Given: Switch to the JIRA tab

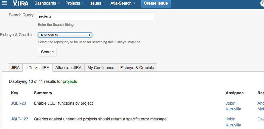Looking at the screenshot, I should [15, 68].
